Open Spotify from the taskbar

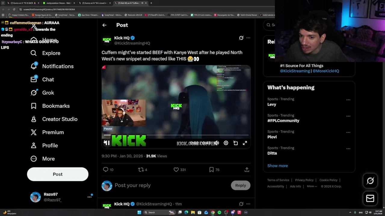219,212
